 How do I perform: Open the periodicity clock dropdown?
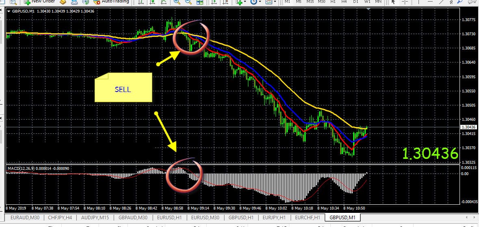point(256,2)
